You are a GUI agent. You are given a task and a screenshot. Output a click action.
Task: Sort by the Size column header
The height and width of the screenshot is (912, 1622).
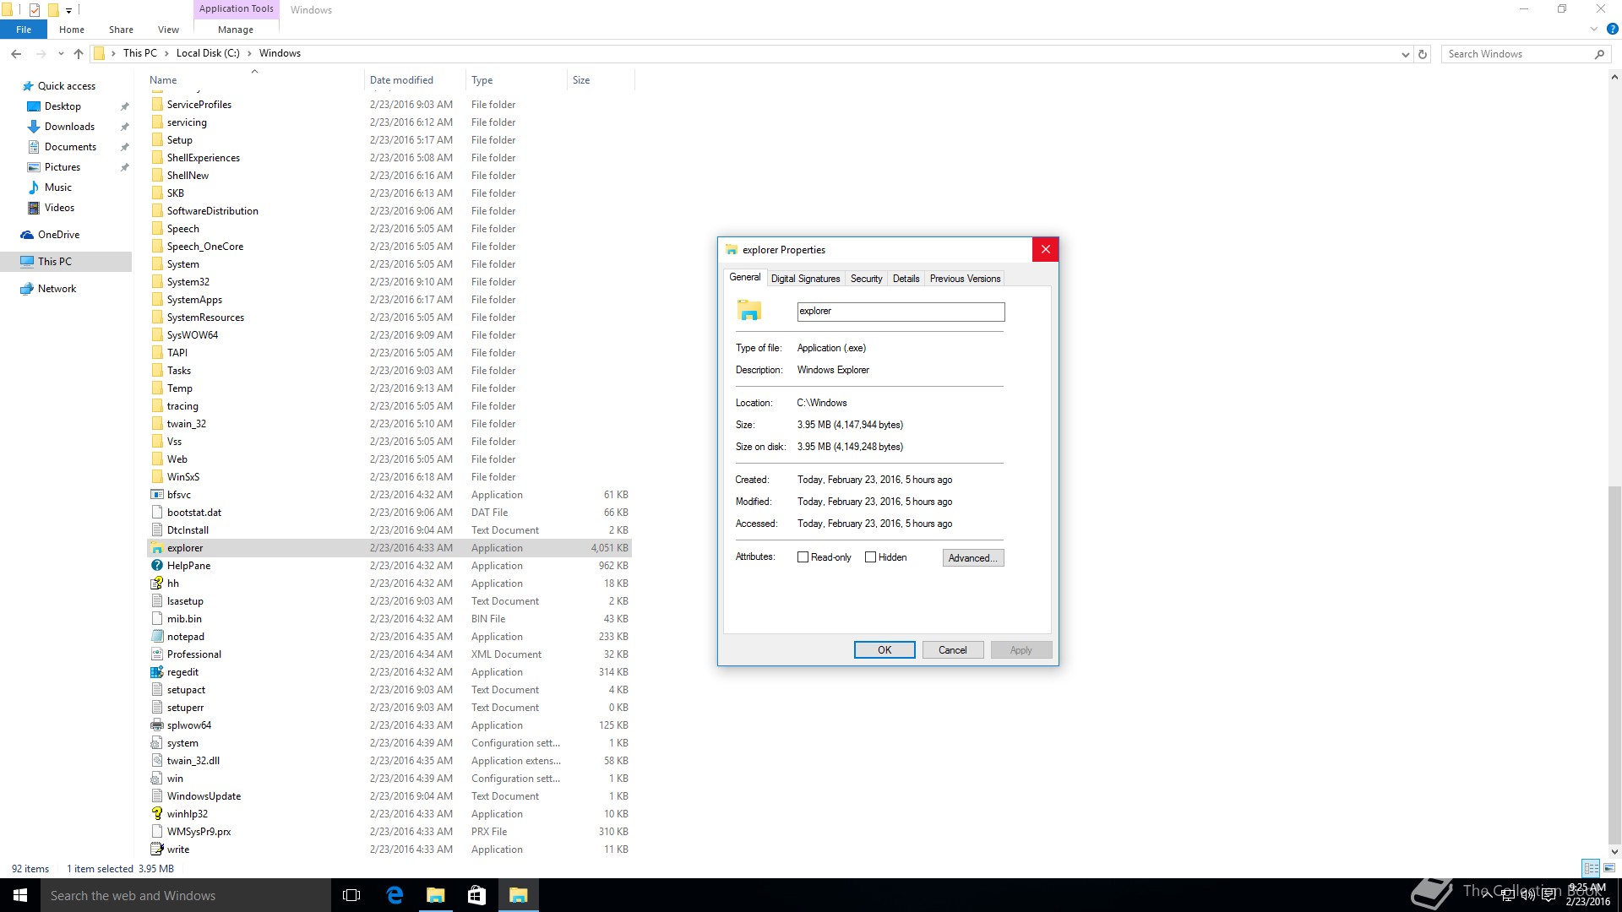601,80
